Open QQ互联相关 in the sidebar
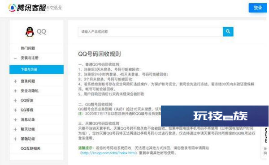Viewport: 269px width, 165px height. 30,148
